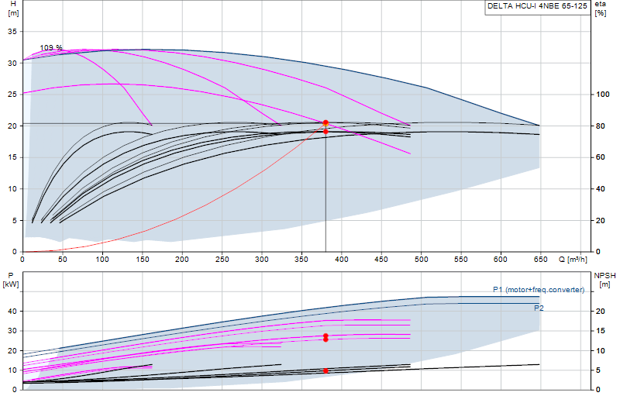Click the 650 flow axis tick label
This screenshot has width=620, height=403.
(x=540, y=260)
